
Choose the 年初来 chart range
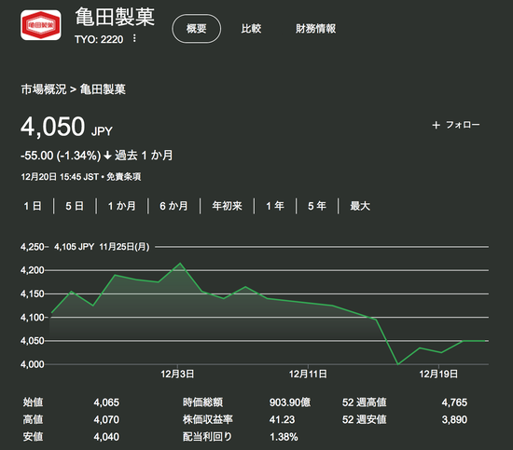pos(227,206)
